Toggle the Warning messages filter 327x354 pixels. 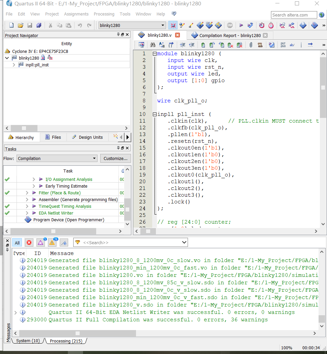pyautogui.click(x=52, y=243)
